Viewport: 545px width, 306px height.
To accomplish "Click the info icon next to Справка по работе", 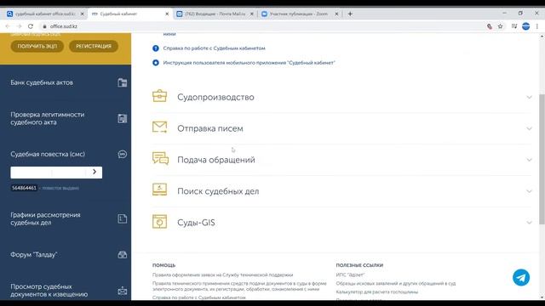I will tap(156, 48).
